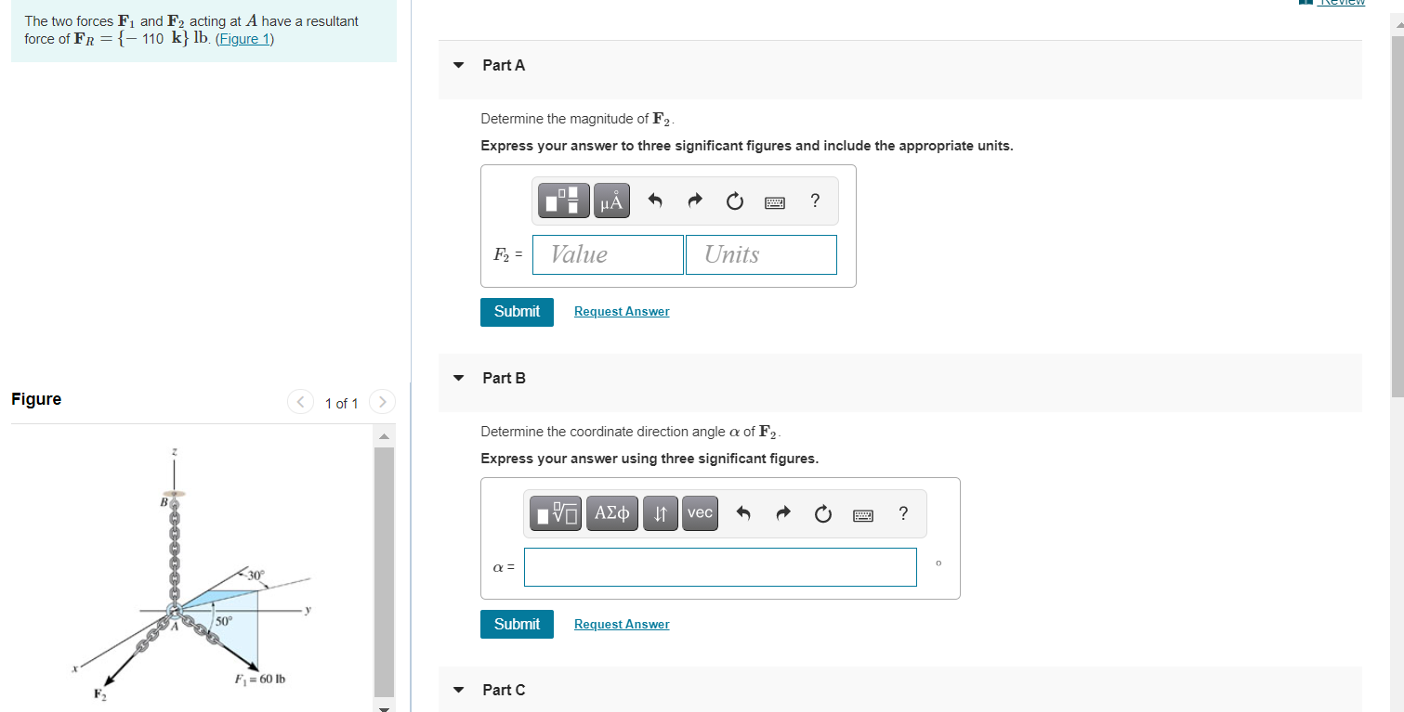The image size is (1404, 712).
Task: Select the µÅ units symbol tool
Action: pos(611,201)
